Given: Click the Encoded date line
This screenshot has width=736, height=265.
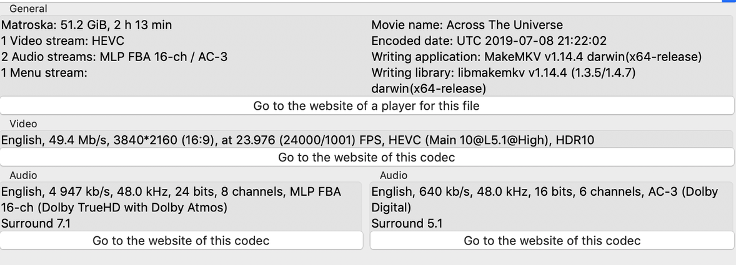Looking at the screenshot, I should pos(489,41).
